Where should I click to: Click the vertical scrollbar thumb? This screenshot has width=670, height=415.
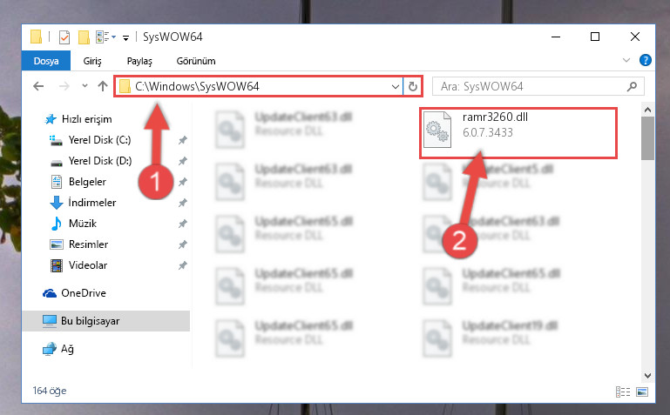[647, 138]
